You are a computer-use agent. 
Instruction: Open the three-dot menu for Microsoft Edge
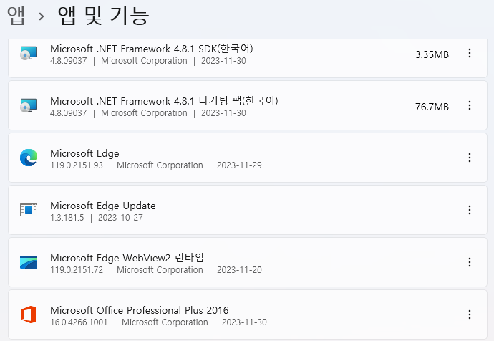[470, 158]
